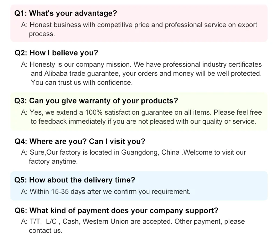Open the Q4 "Where are you?" question
The height and width of the screenshot is (238, 278).
click(80, 141)
